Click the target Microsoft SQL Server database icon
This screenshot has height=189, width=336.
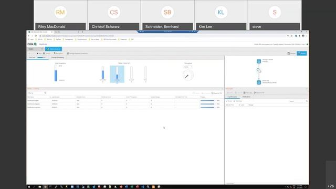point(259,82)
